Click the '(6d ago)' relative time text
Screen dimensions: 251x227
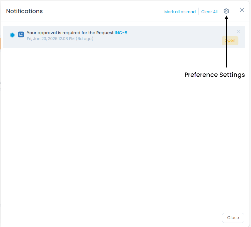[x=85, y=39]
